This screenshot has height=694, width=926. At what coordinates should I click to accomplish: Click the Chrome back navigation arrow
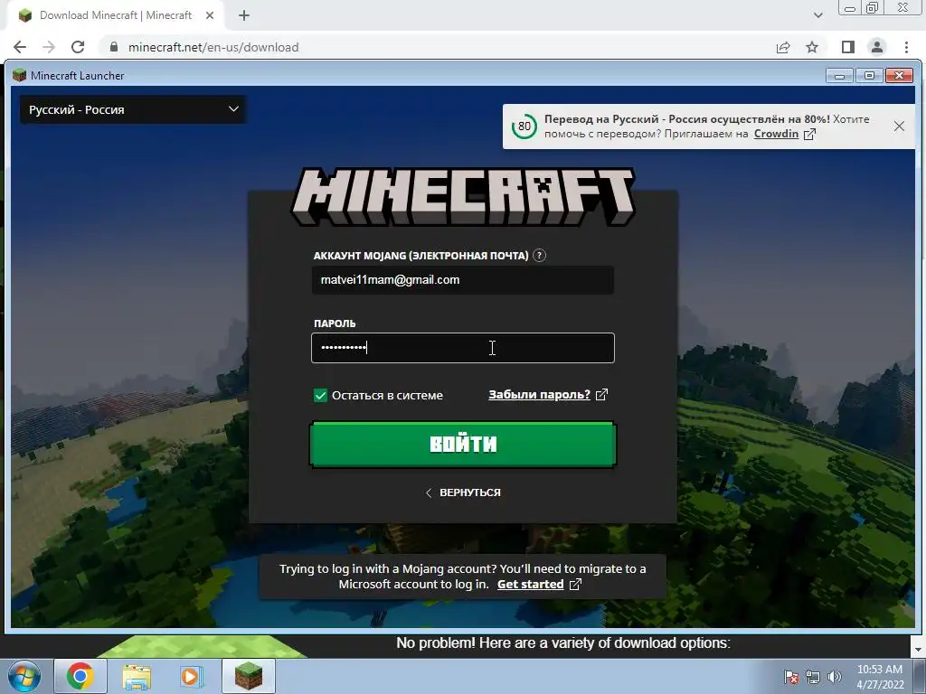point(20,47)
